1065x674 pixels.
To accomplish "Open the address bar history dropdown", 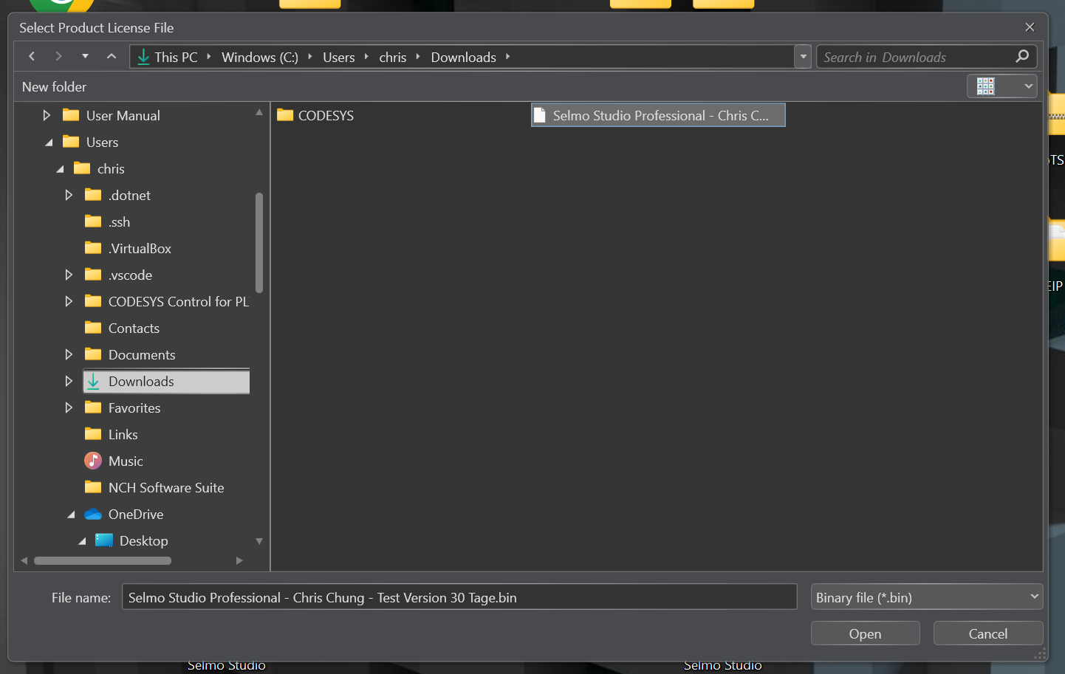I will pyautogui.click(x=804, y=57).
